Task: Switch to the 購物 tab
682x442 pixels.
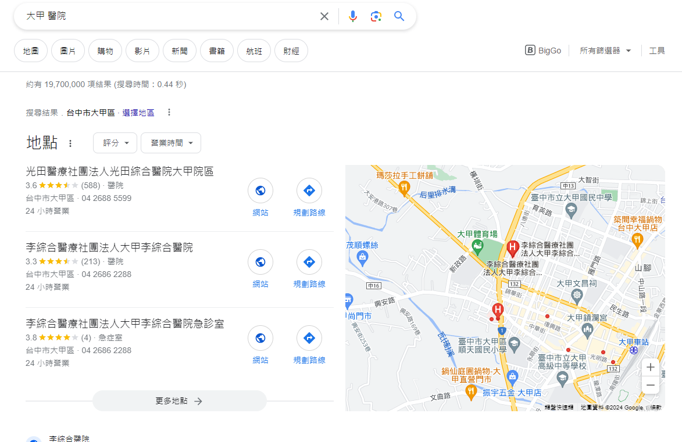Action: tap(105, 51)
